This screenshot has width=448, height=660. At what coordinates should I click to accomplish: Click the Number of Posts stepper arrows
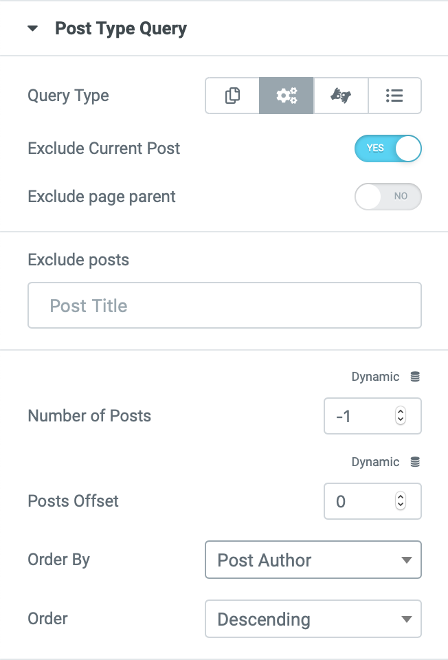point(401,416)
